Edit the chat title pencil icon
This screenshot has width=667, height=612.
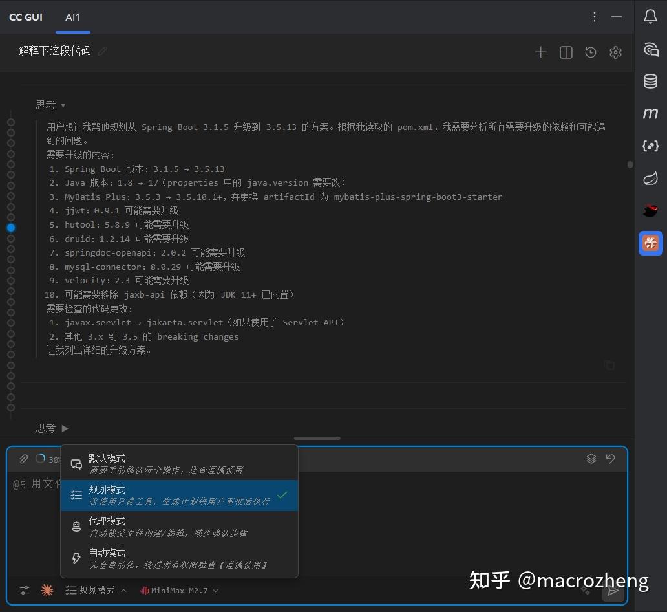[x=102, y=51]
